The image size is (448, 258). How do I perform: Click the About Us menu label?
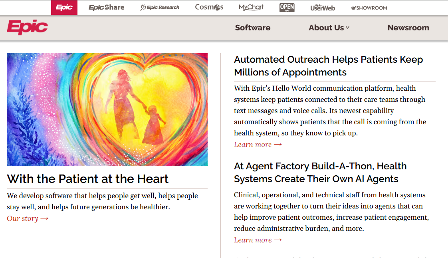coord(326,28)
